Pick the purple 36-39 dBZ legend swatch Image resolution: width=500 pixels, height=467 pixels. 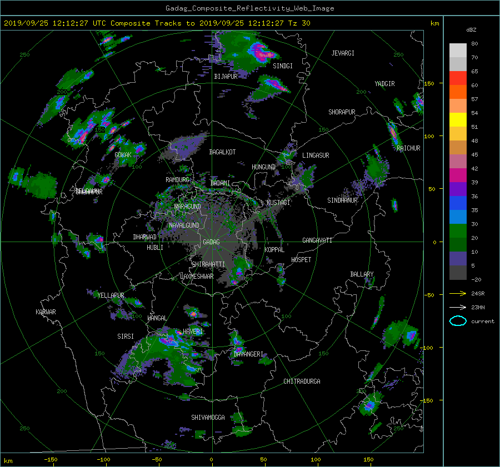coord(458,189)
